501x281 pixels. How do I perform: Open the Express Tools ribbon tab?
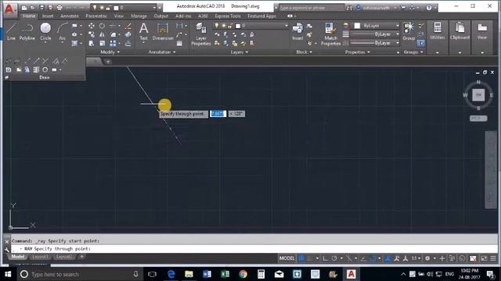(228, 16)
